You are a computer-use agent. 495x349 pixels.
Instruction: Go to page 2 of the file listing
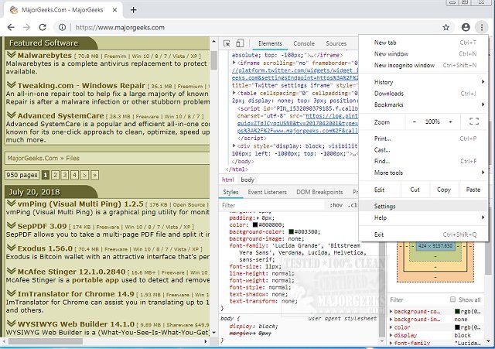pyautogui.click(x=56, y=176)
